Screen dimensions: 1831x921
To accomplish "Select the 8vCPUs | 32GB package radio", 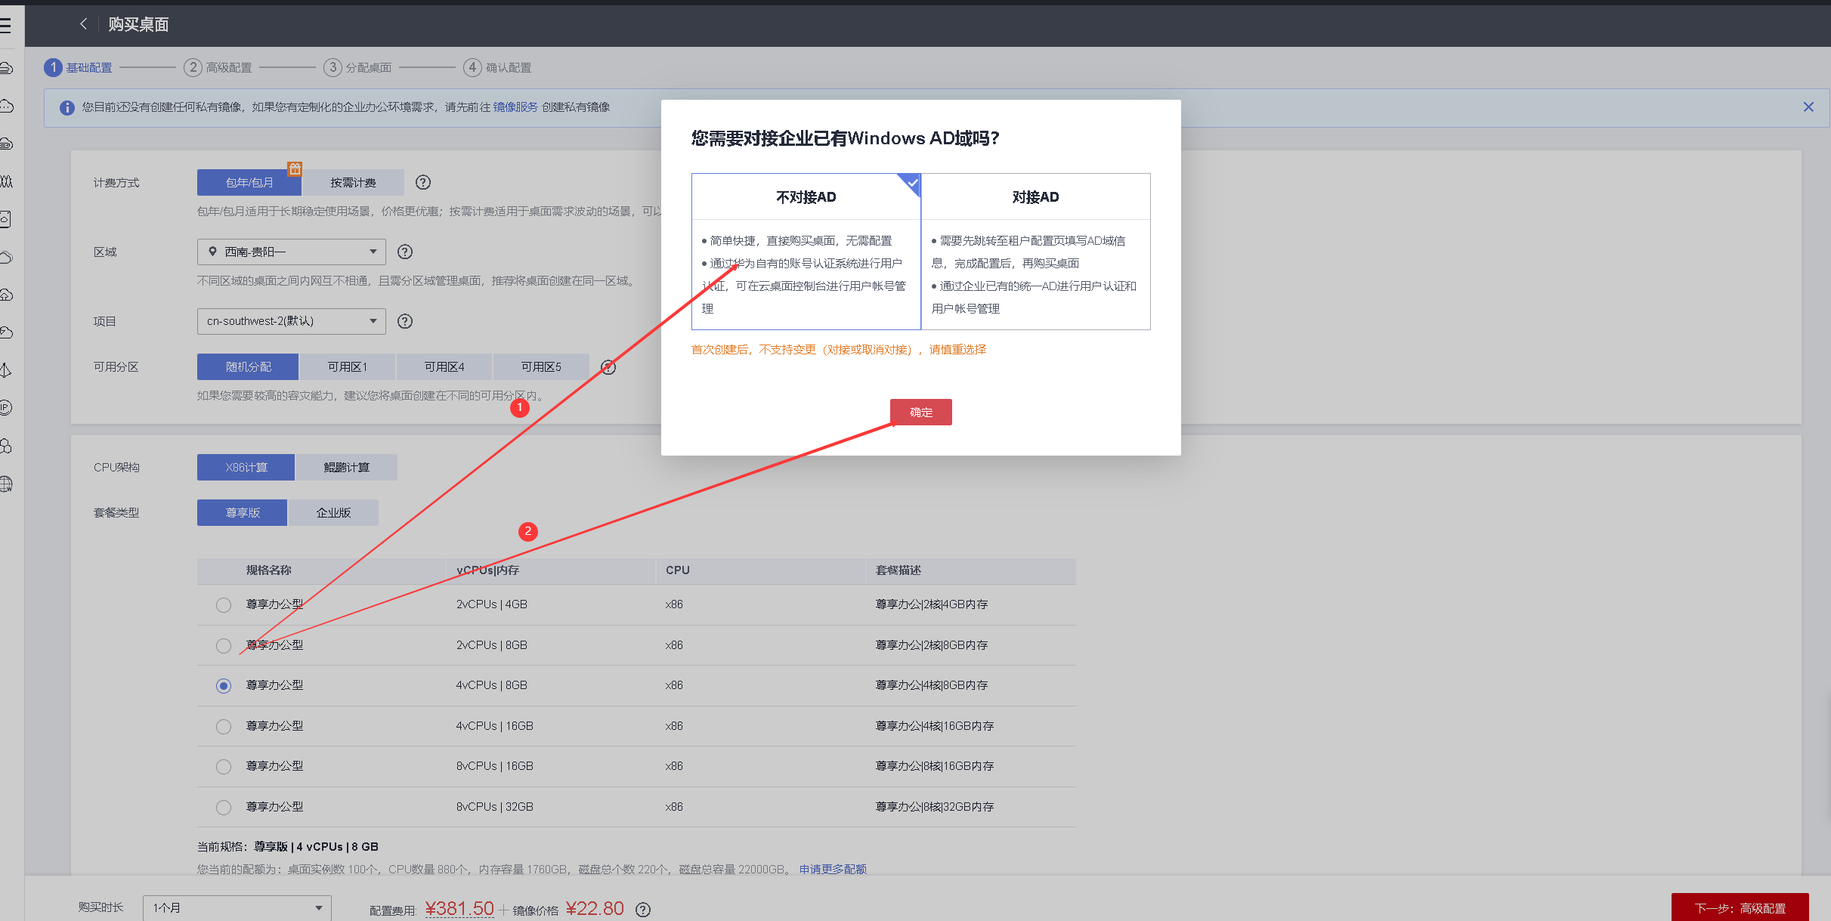I will (224, 808).
